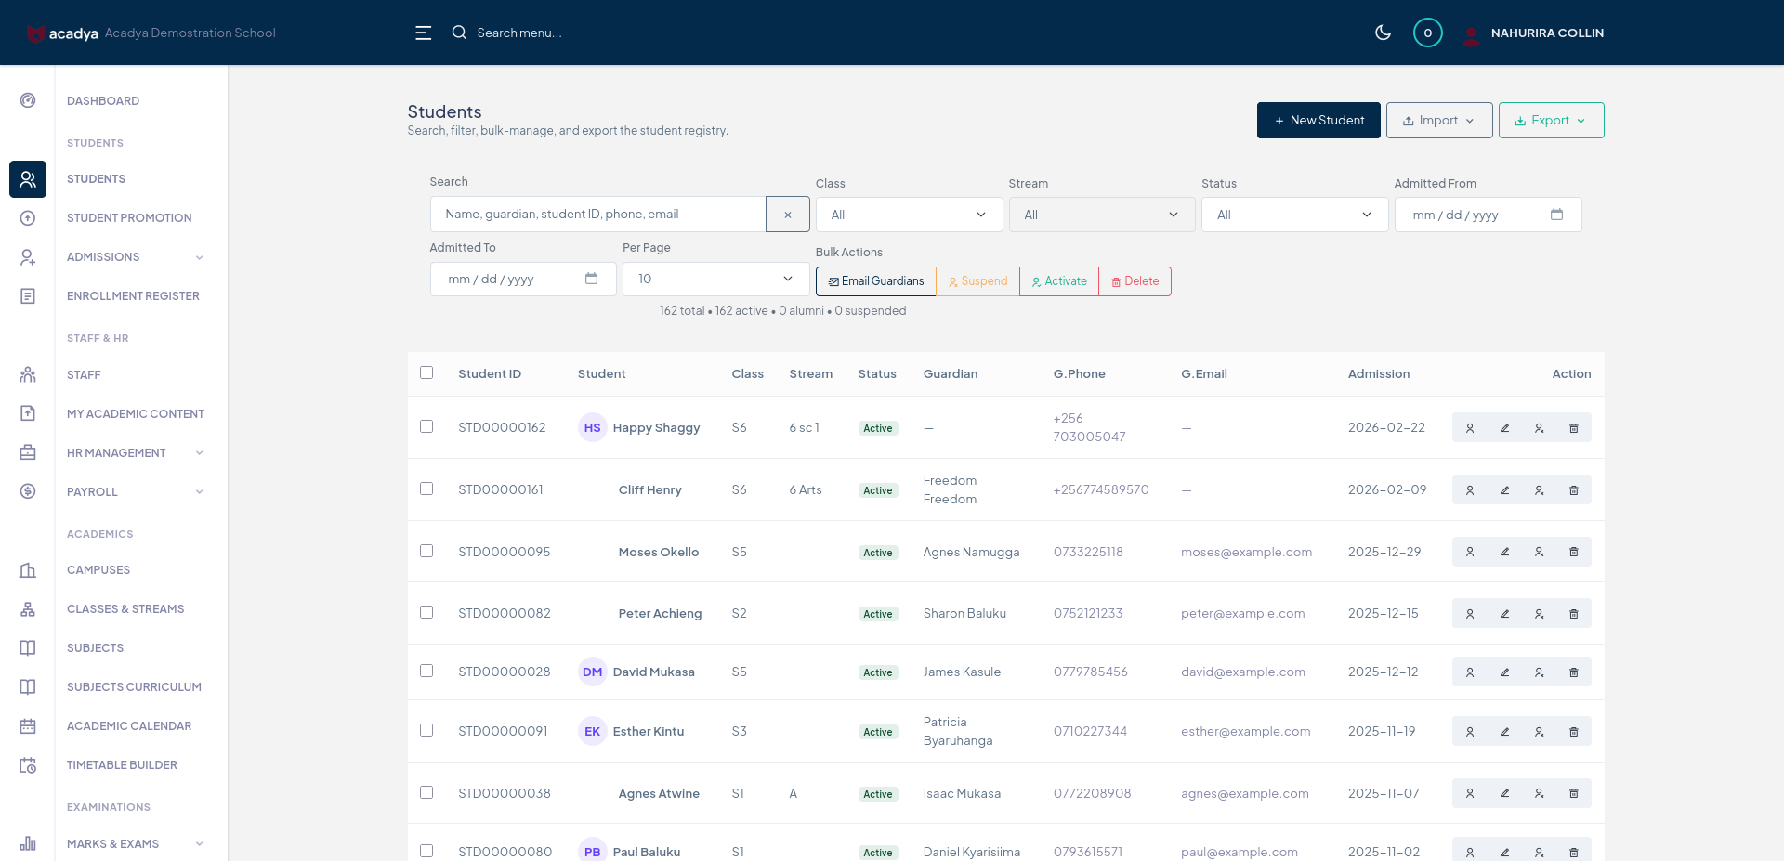Focus the student search input field

597,215
